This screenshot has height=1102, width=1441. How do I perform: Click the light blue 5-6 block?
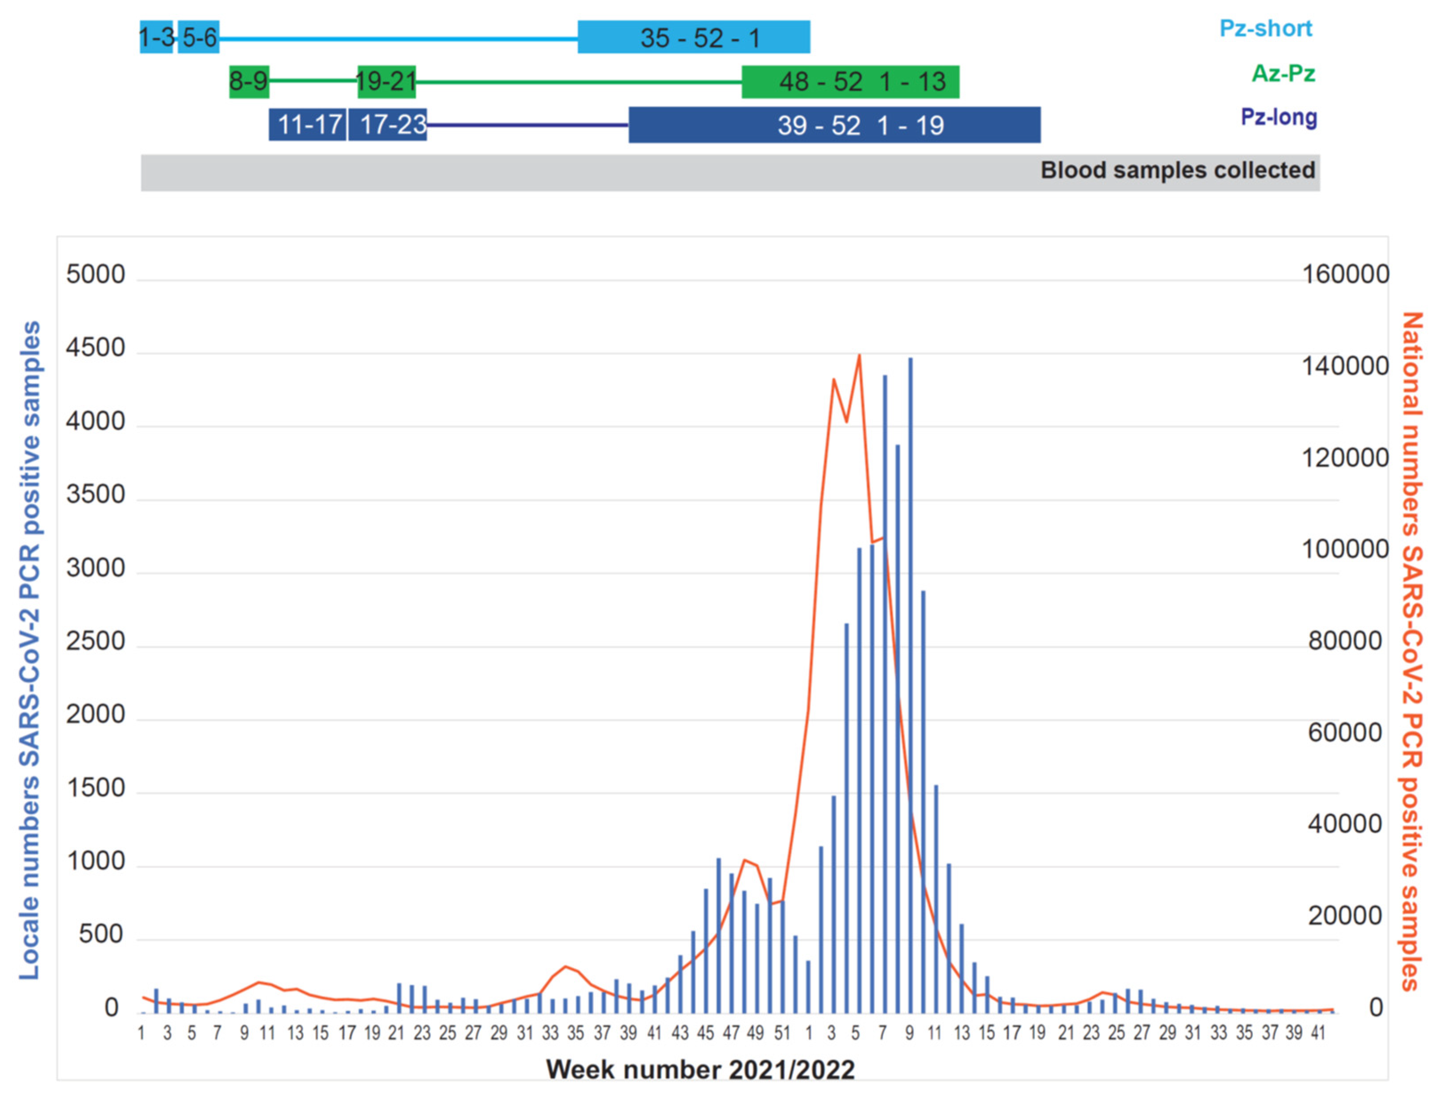tap(198, 37)
